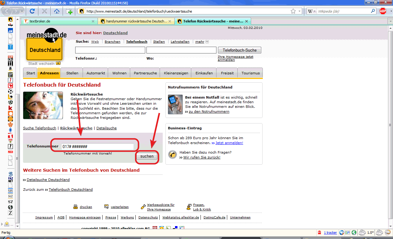Expand the Stadt wechseln dropdown arrow
This screenshot has width=393, height=239.
(58, 64)
